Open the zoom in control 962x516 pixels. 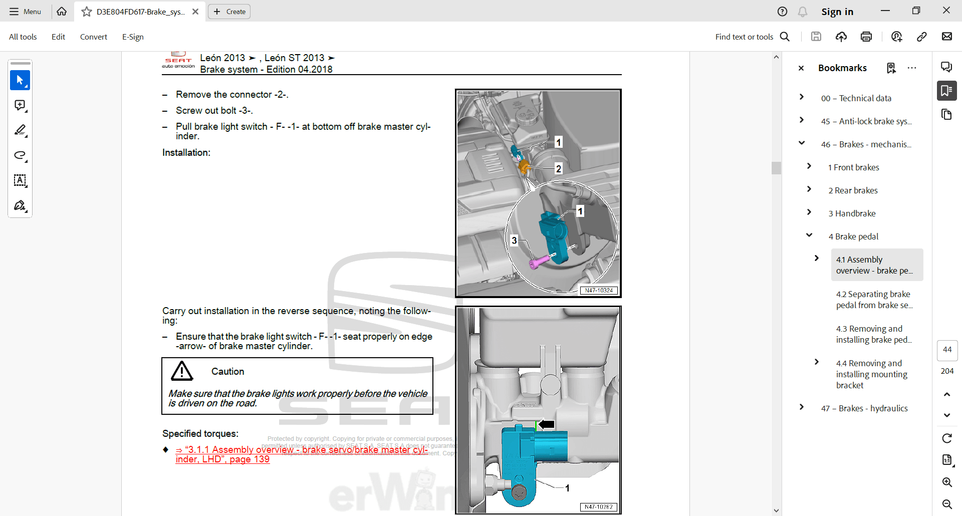click(x=947, y=482)
